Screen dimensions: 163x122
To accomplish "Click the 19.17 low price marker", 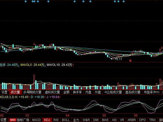I will click(x=118, y=59).
